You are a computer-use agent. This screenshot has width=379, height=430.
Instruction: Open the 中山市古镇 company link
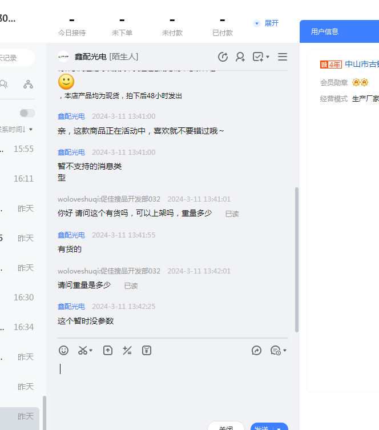click(361, 64)
